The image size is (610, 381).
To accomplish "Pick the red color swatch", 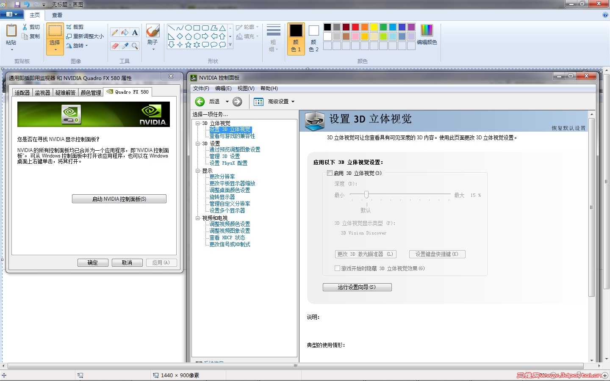I will [x=355, y=27].
